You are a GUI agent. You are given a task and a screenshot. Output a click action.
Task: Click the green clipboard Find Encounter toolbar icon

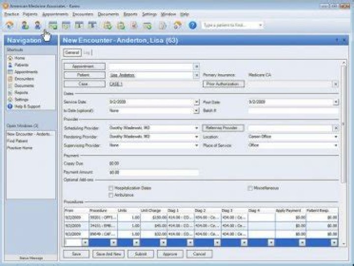pos(121,25)
